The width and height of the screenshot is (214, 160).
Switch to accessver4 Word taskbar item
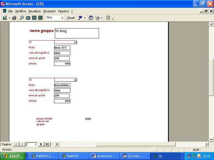point(104,156)
